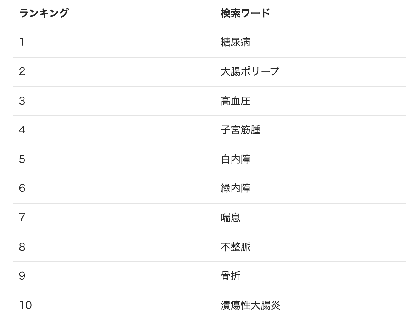
Task: Select 喘息 in the table
Action: coord(230,217)
